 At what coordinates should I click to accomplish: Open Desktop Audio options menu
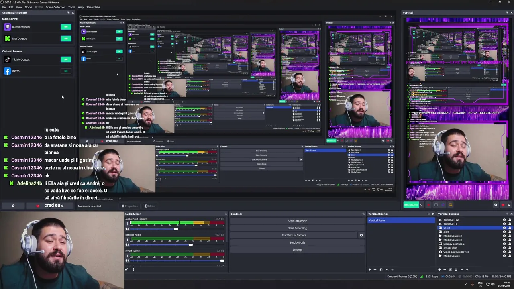[127, 240]
